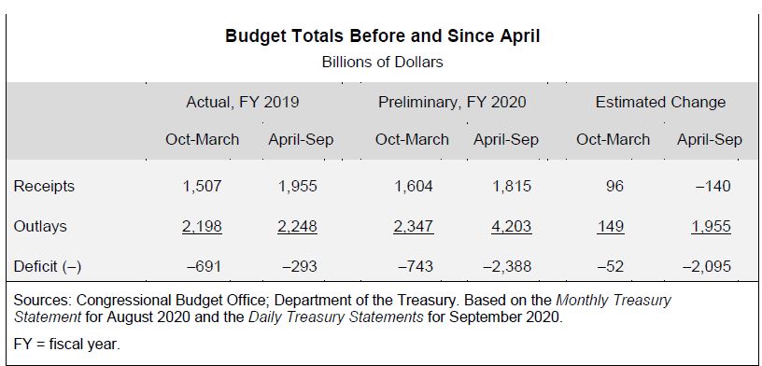
Task: Select the Billions of Dollars subtitle
Action: (x=383, y=63)
